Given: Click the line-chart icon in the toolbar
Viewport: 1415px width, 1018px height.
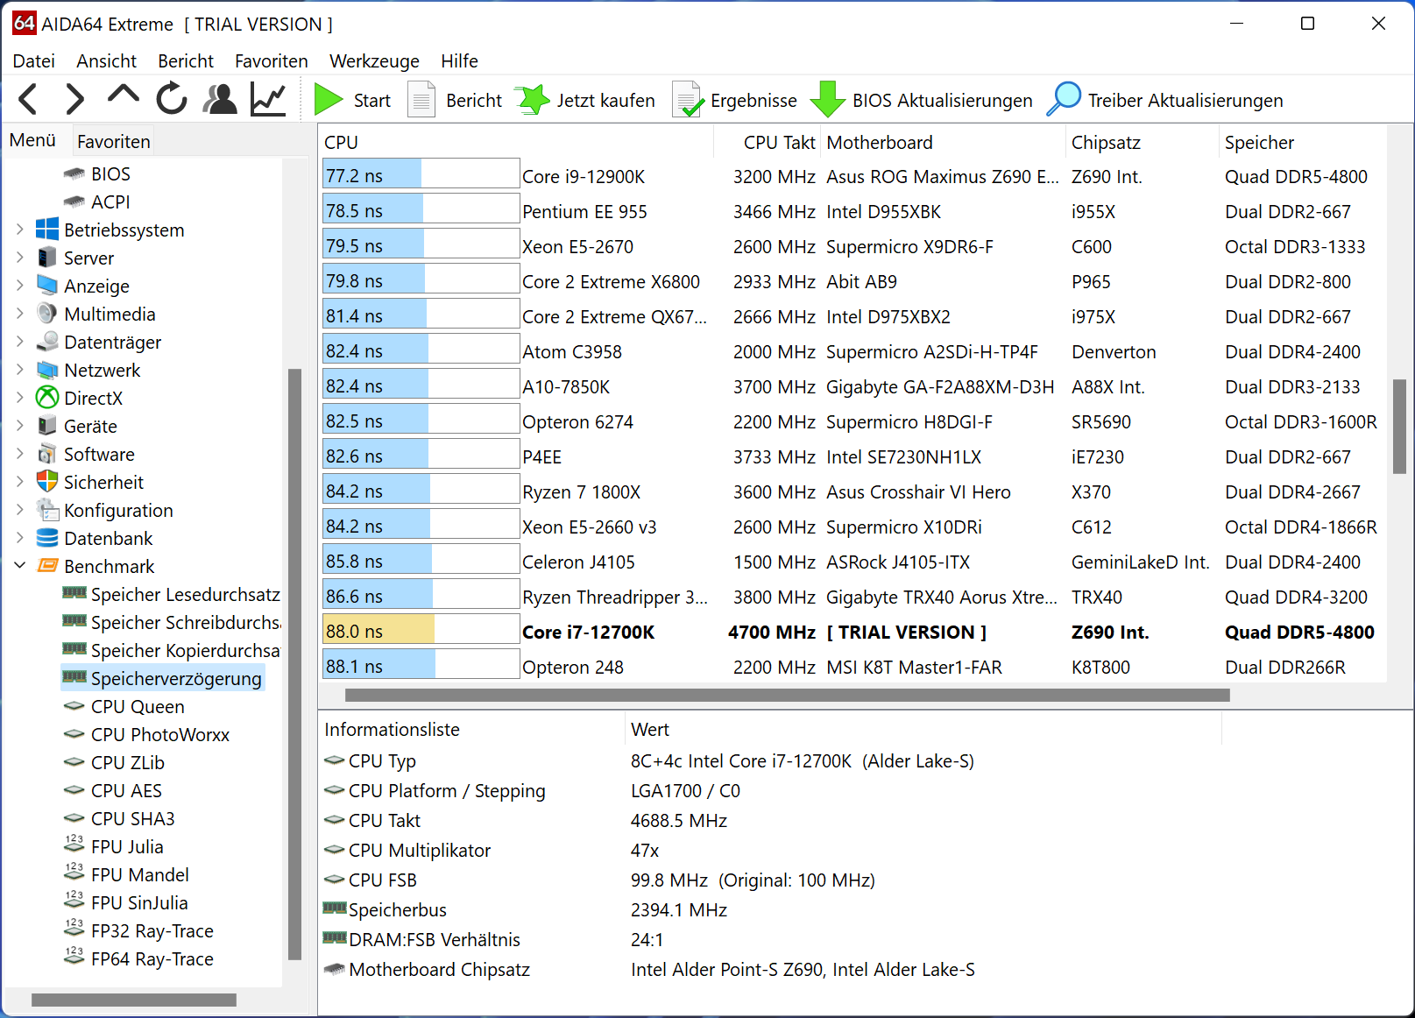Looking at the screenshot, I should pyautogui.click(x=267, y=99).
